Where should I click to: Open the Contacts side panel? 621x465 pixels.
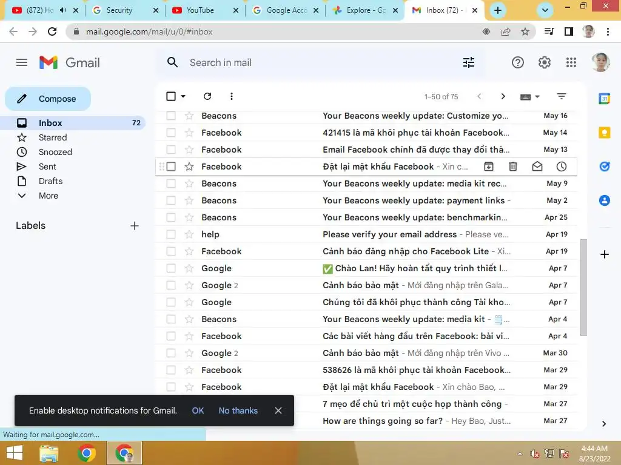605,200
